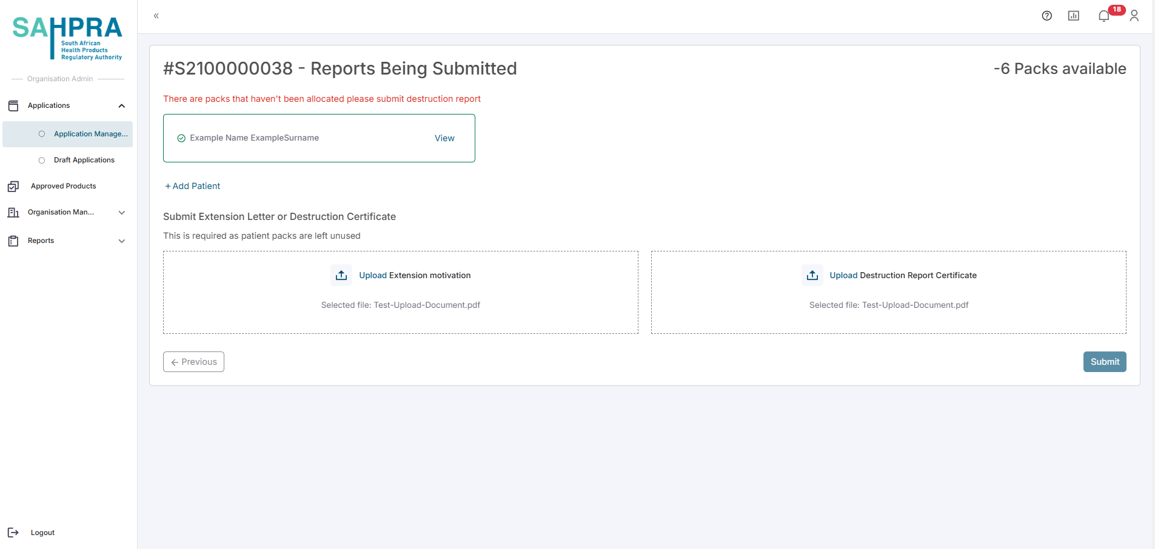The height and width of the screenshot is (549, 1155).
Task: Click the Logout icon in sidebar
Action: pyautogui.click(x=13, y=533)
